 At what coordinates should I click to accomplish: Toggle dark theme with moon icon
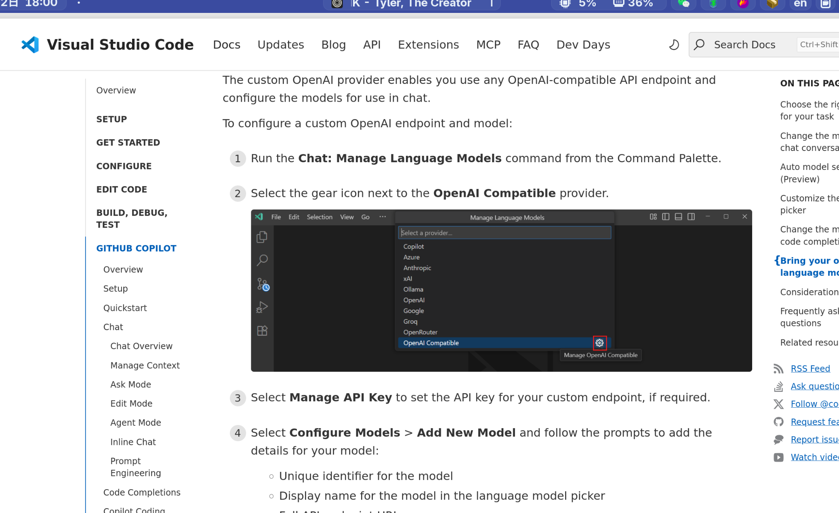[674, 45]
